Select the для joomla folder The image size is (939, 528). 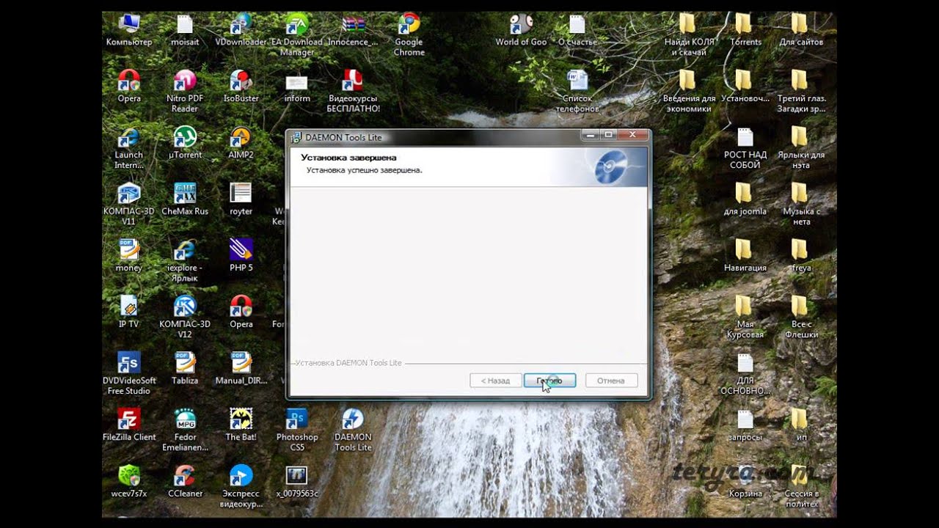click(745, 199)
